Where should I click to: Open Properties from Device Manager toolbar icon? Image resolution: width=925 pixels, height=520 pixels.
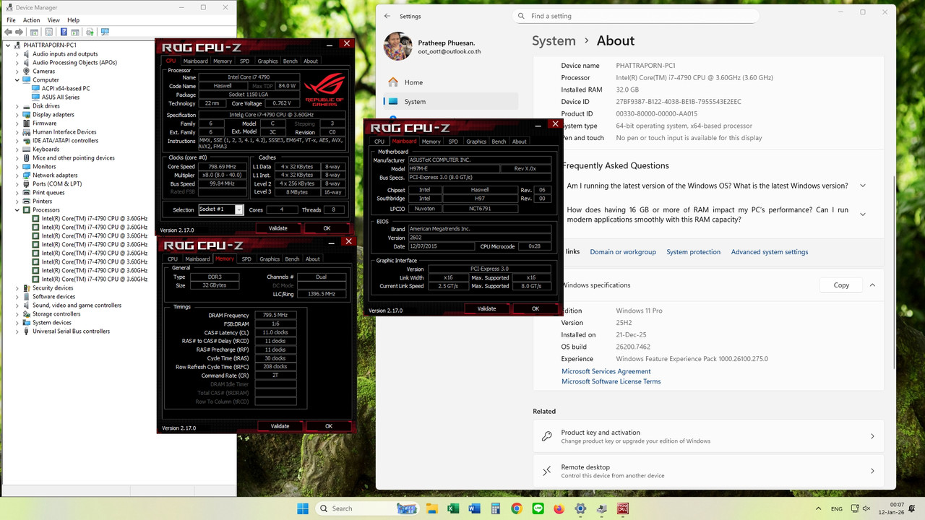tap(49, 32)
